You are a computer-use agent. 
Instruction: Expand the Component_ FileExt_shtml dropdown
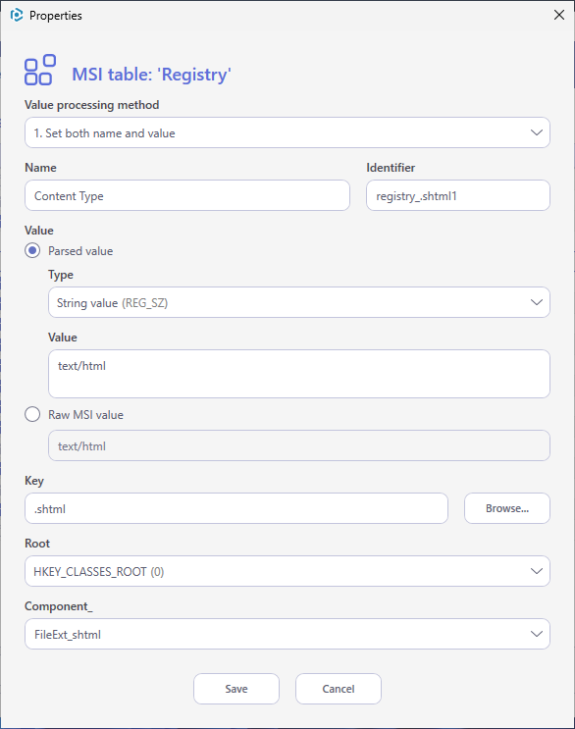[x=287, y=634]
